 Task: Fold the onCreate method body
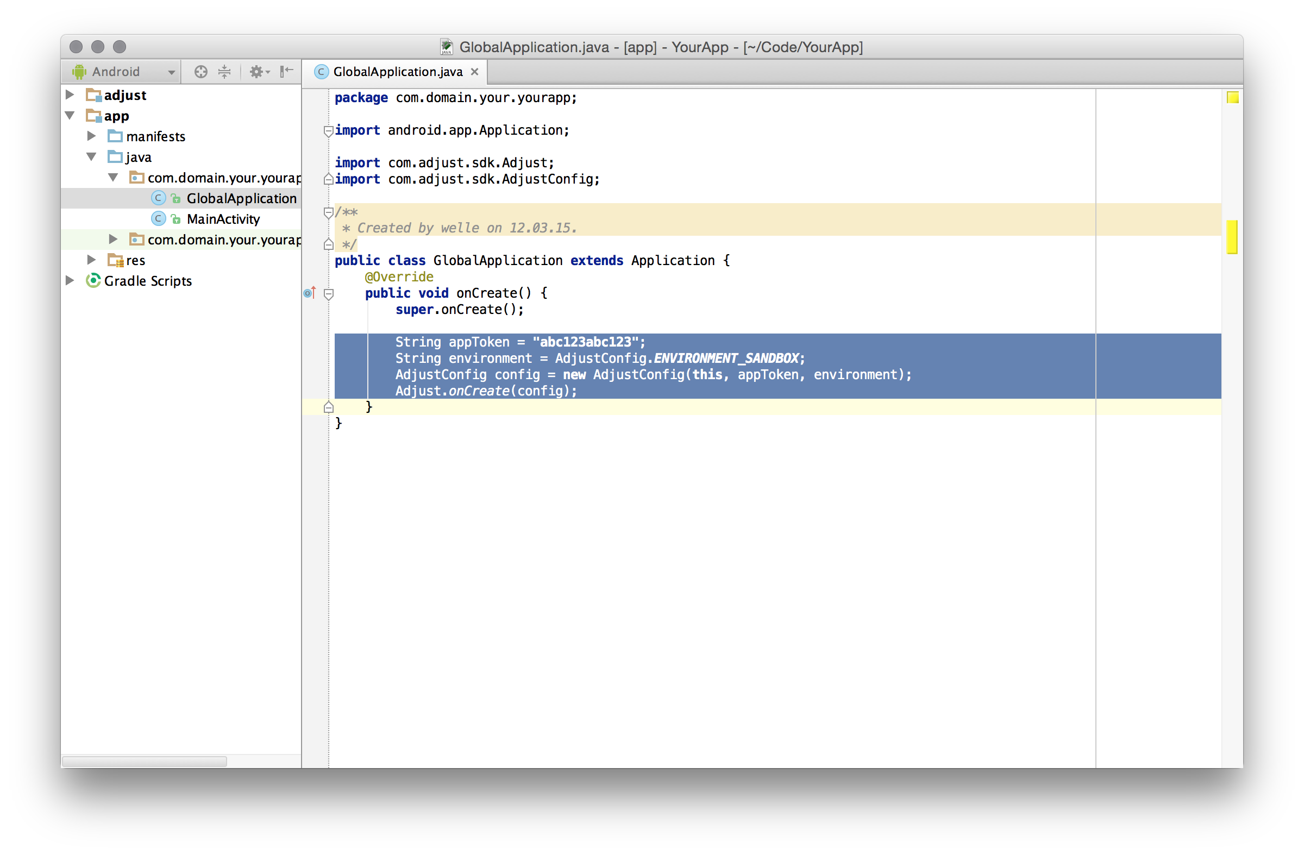click(x=328, y=294)
